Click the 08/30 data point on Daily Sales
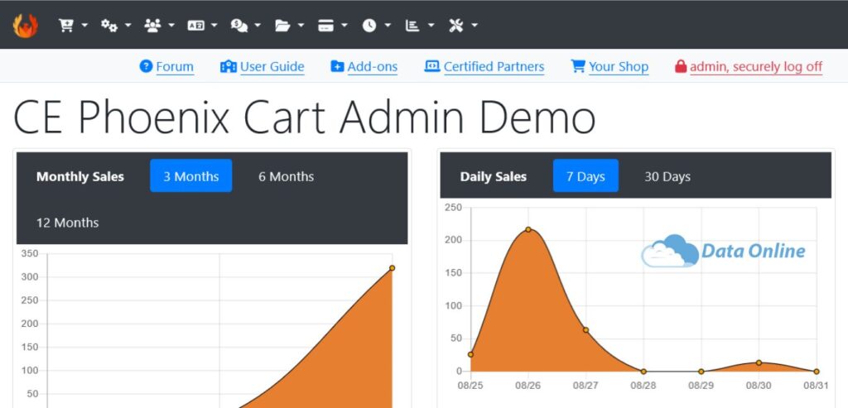The height and width of the screenshot is (408, 848). pyautogui.click(x=759, y=362)
